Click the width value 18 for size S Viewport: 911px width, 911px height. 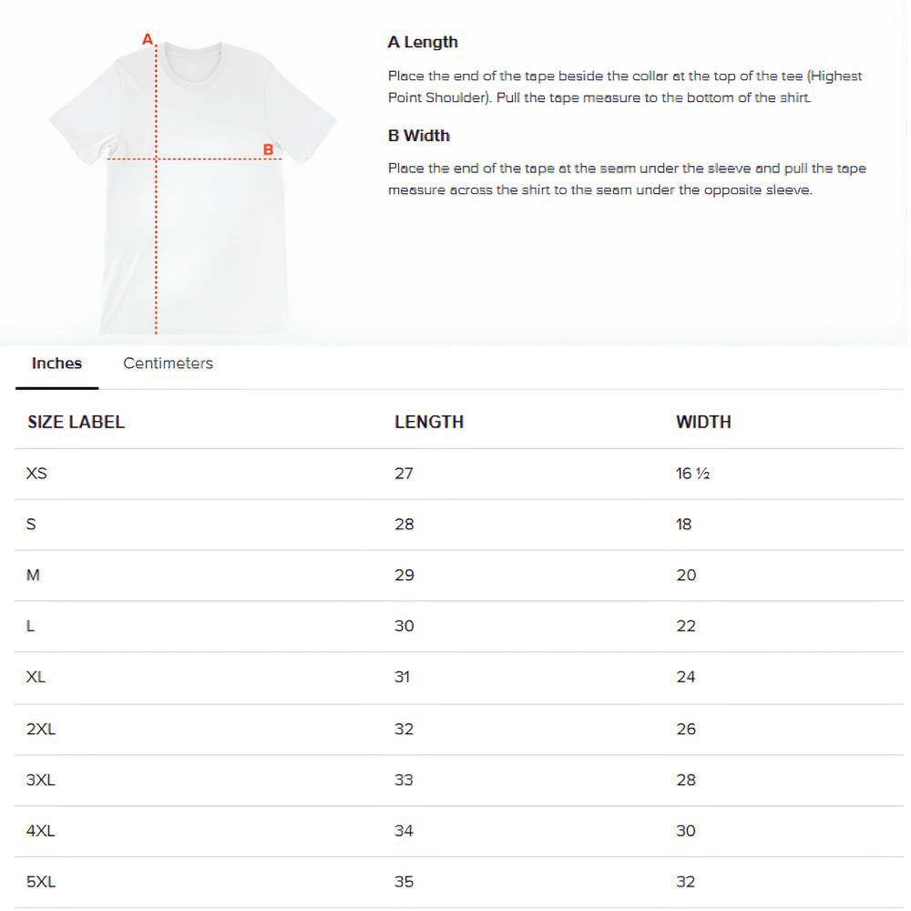tap(684, 524)
